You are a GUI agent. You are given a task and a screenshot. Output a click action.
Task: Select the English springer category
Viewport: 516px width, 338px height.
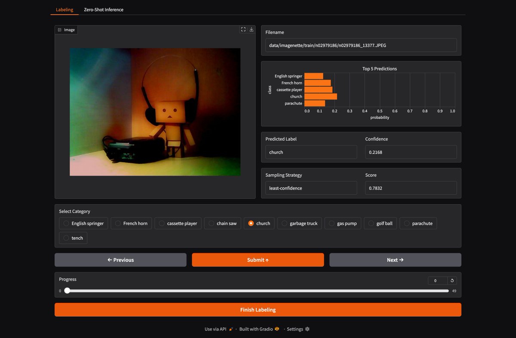click(83, 223)
